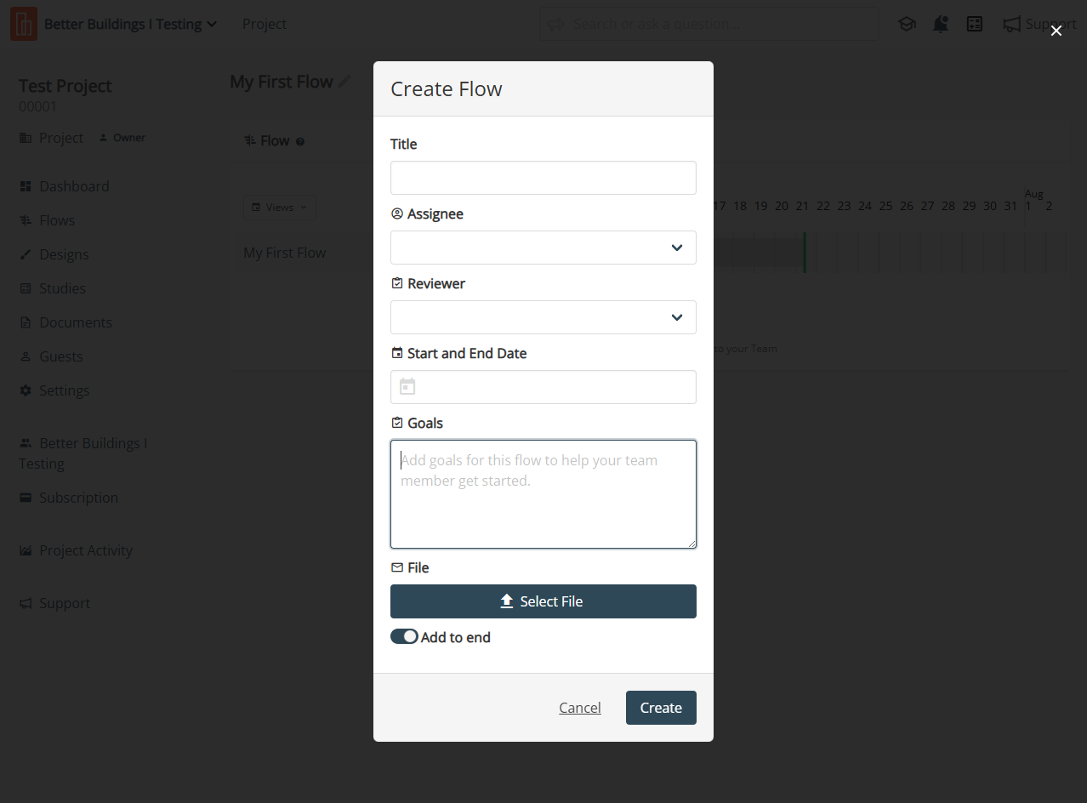Focus the Goals text area

point(543,494)
